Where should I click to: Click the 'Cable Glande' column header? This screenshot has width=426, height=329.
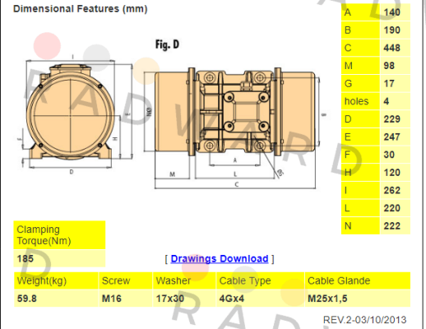358,280
